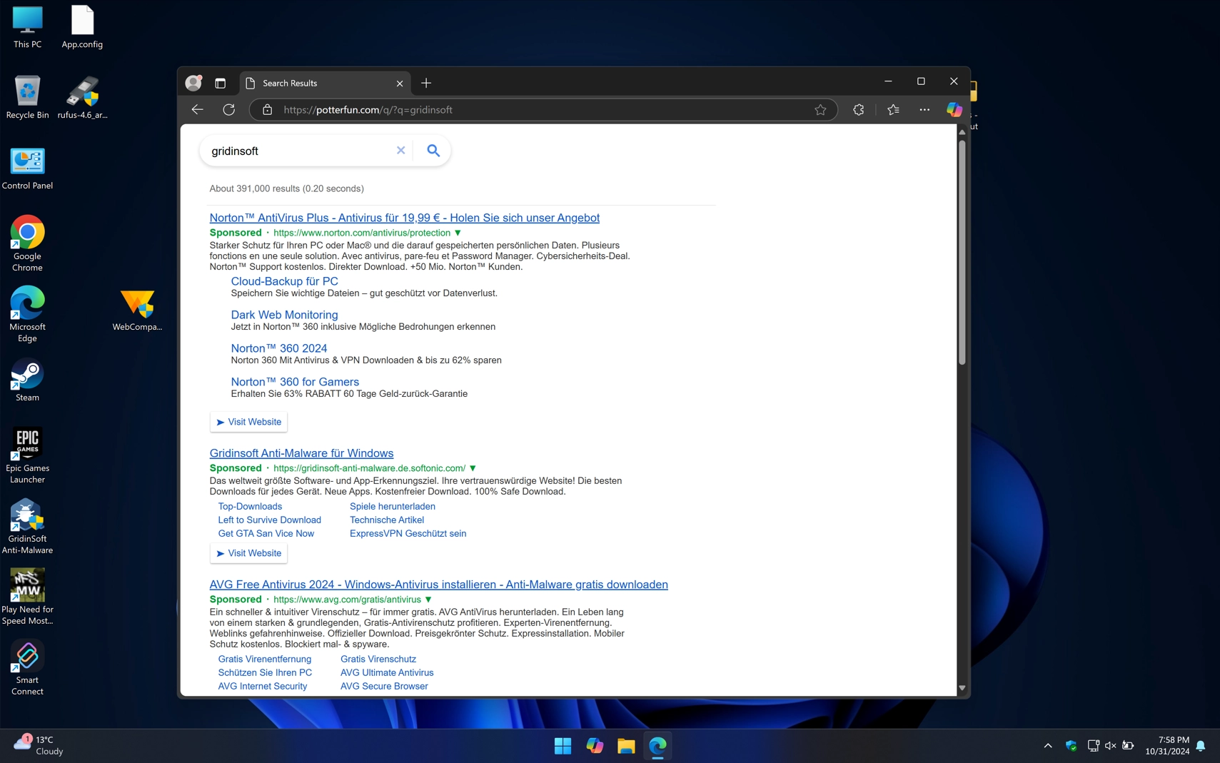Refresh the current page

[228, 109]
